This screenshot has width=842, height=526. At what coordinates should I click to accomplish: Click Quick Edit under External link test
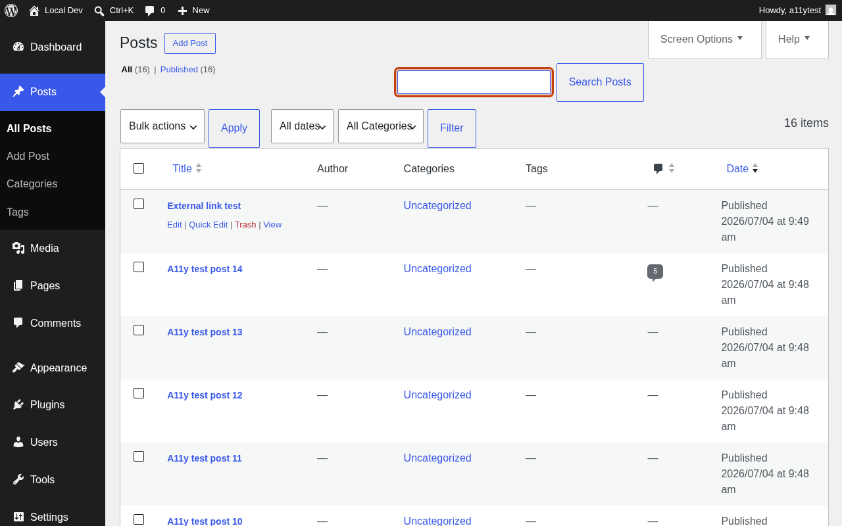point(209,224)
